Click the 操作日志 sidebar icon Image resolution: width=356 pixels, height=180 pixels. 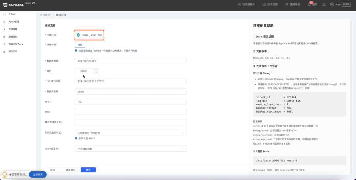pos(4,52)
